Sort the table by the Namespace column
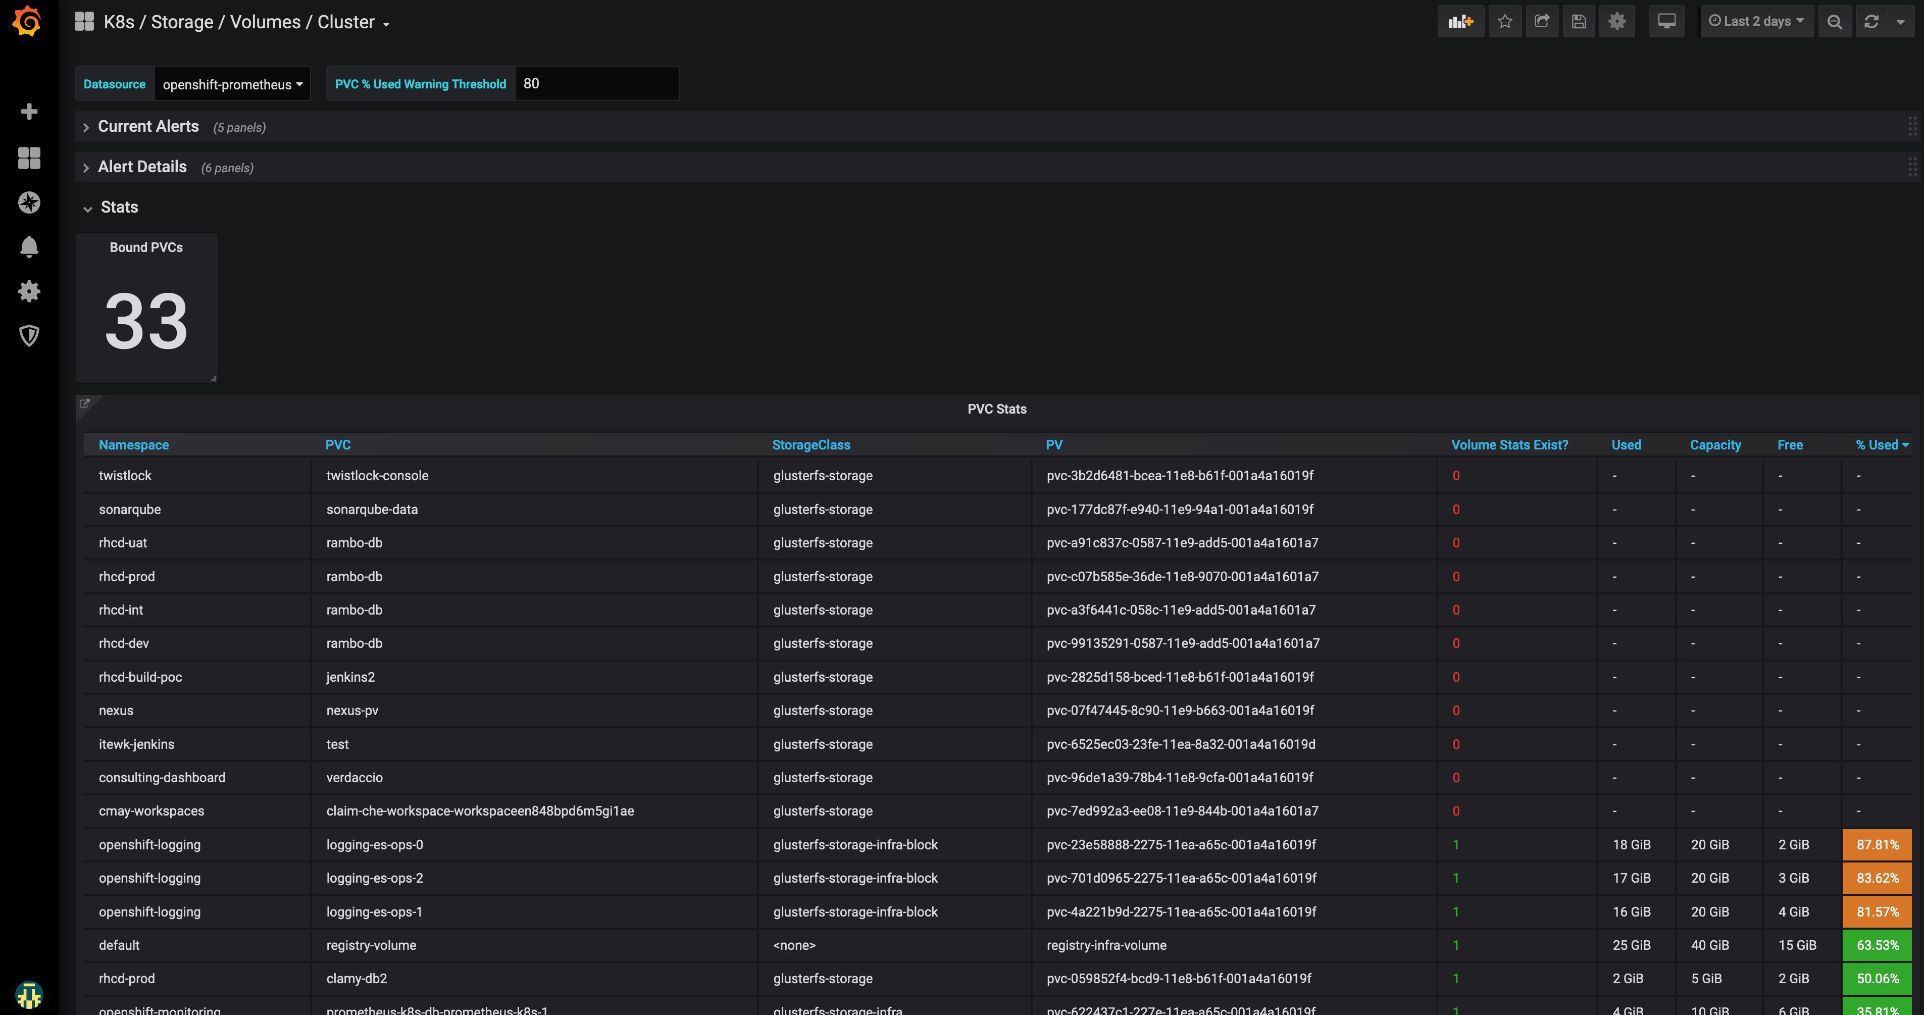The image size is (1924, 1015). 134,445
